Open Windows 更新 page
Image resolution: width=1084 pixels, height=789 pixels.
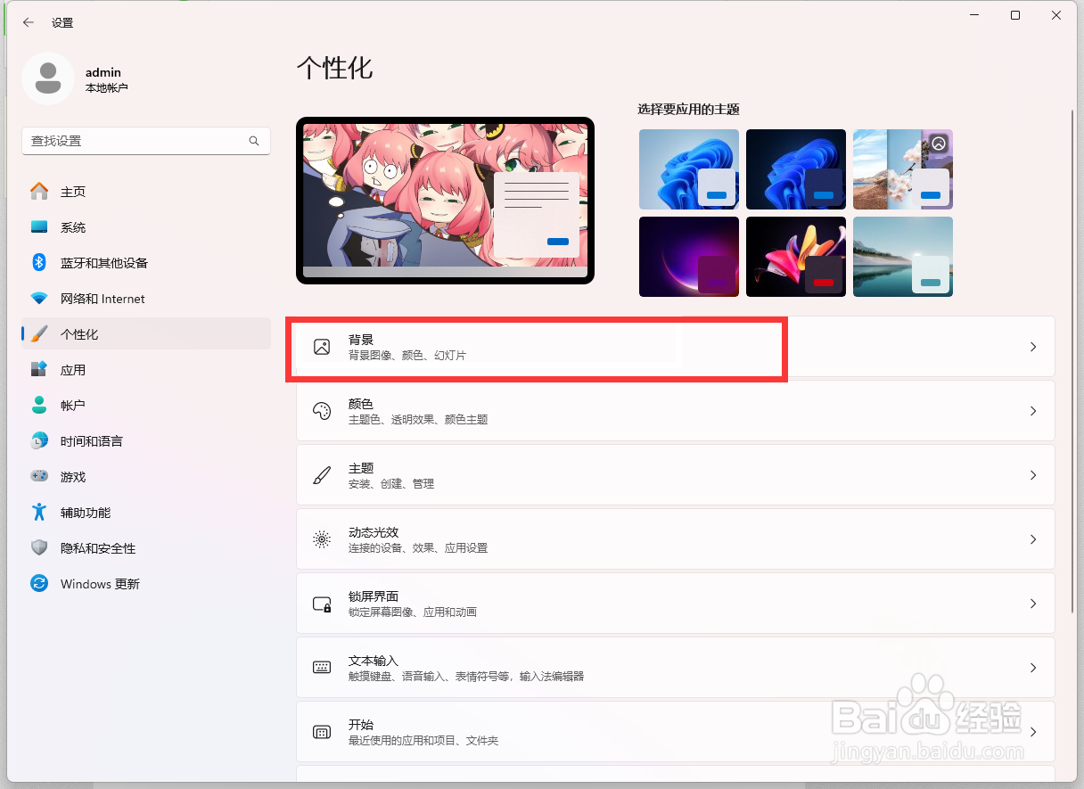[x=146, y=584]
